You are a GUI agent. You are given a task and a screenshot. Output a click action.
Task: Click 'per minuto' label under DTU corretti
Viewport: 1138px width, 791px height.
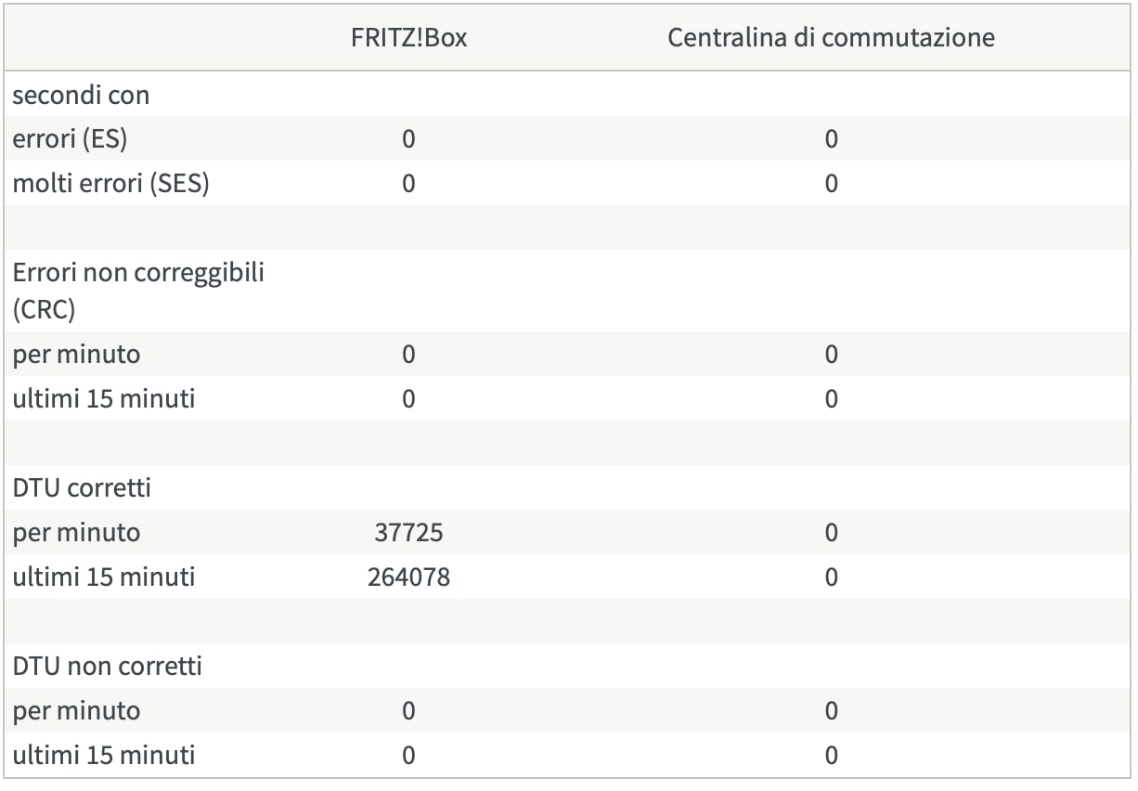tap(76, 533)
